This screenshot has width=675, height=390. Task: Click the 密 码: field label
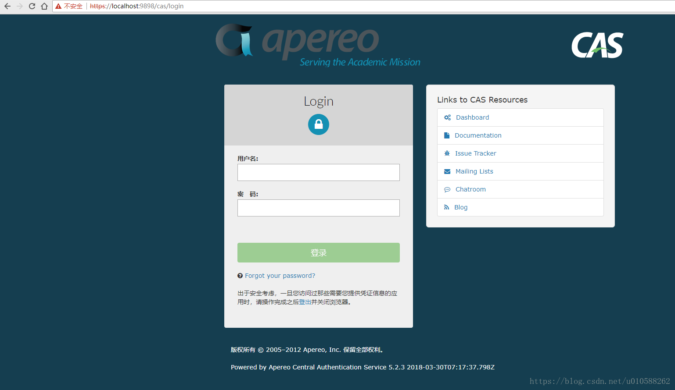point(248,194)
